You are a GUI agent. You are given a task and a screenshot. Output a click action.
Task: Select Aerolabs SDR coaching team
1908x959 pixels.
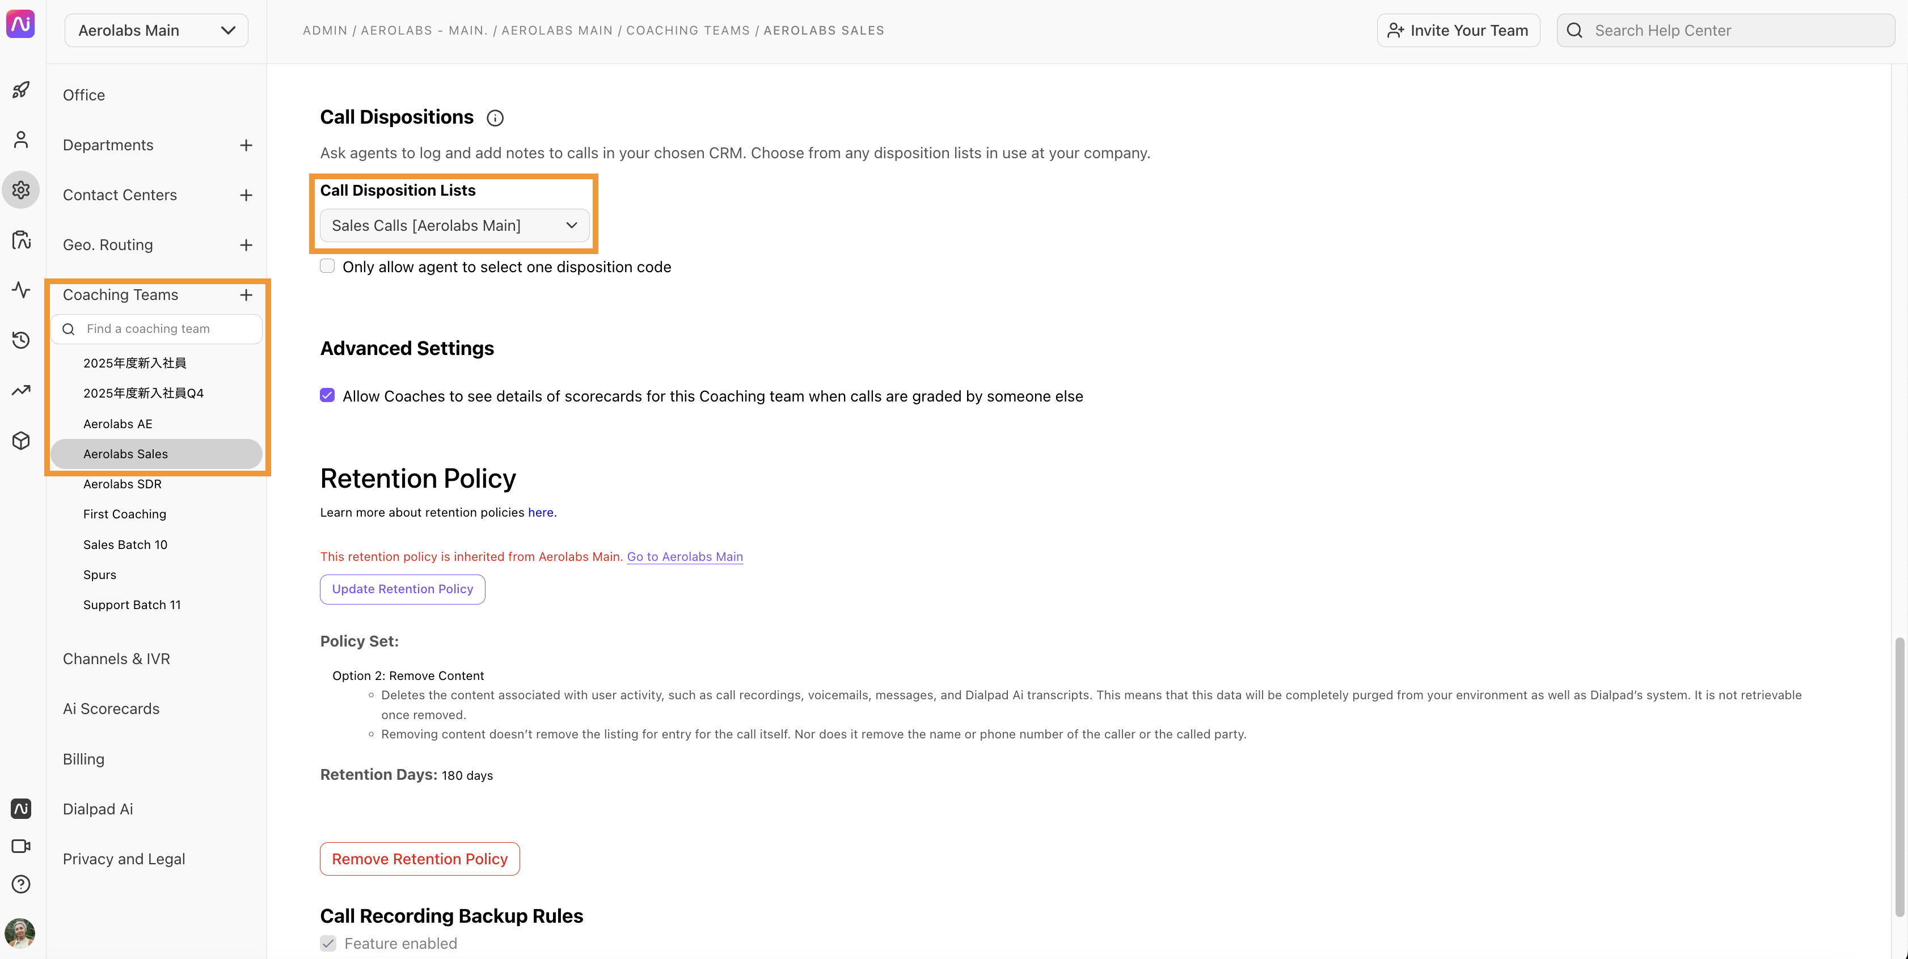tap(123, 484)
